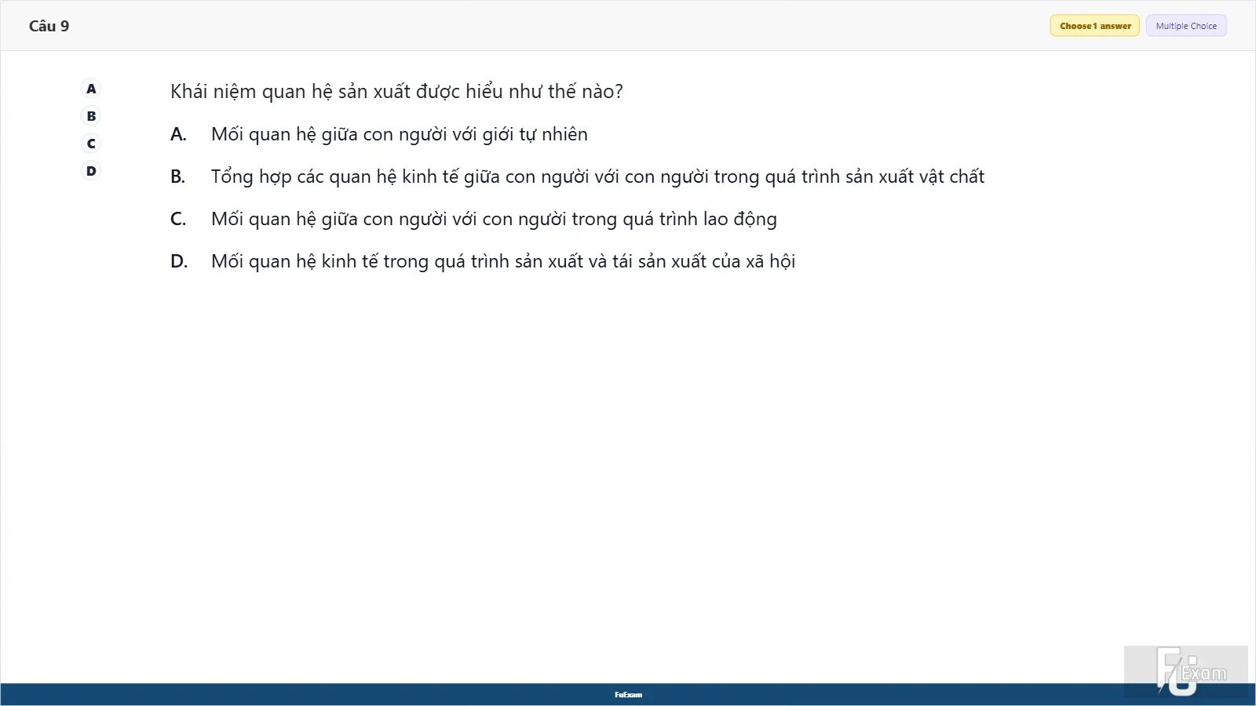Screen dimensions: 1256x706
Task: Click the 'Multiple Choice' badge
Action: (x=1186, y=26)
